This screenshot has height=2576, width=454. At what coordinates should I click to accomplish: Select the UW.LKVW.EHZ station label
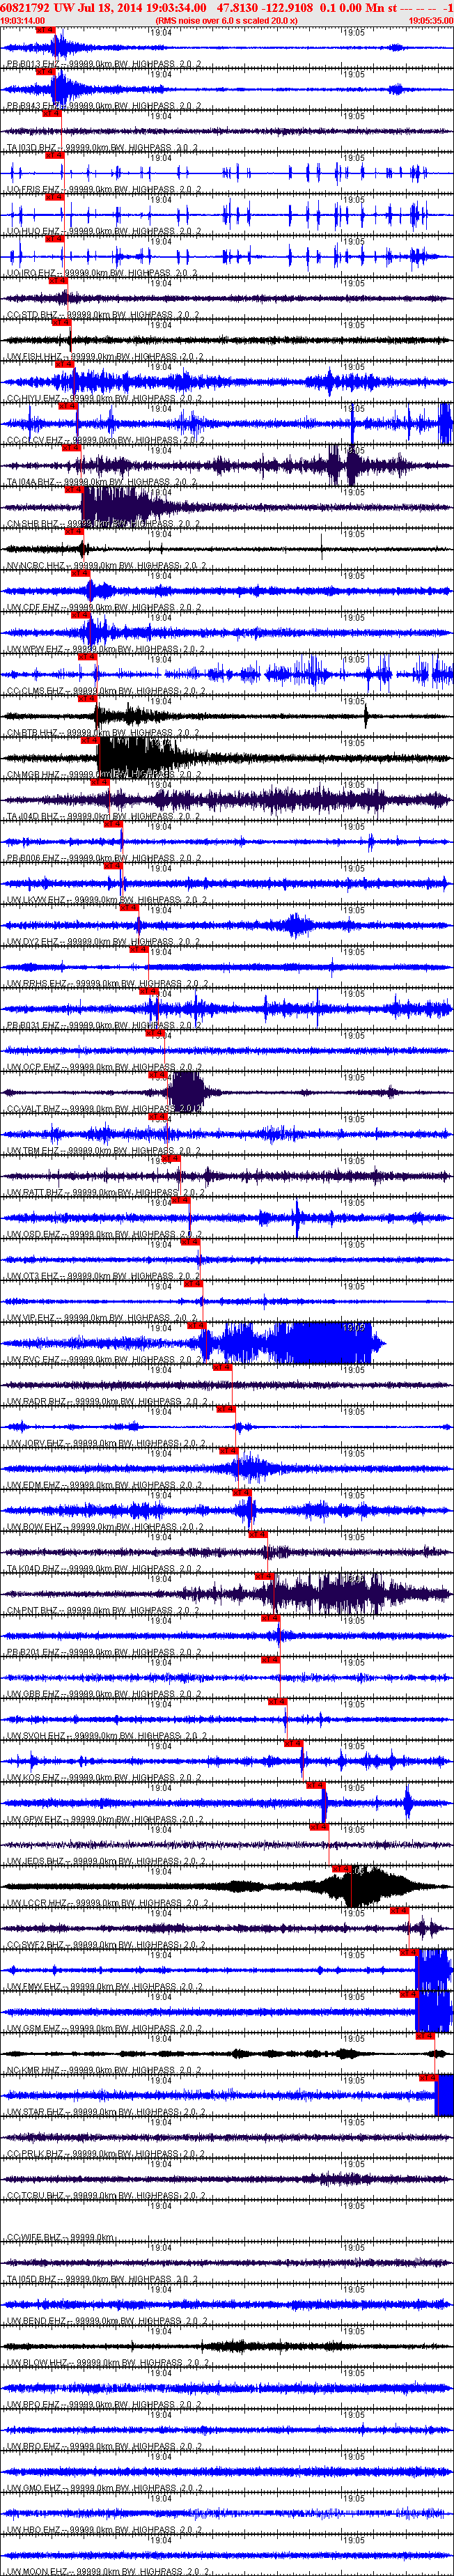[x=106, y=901]
